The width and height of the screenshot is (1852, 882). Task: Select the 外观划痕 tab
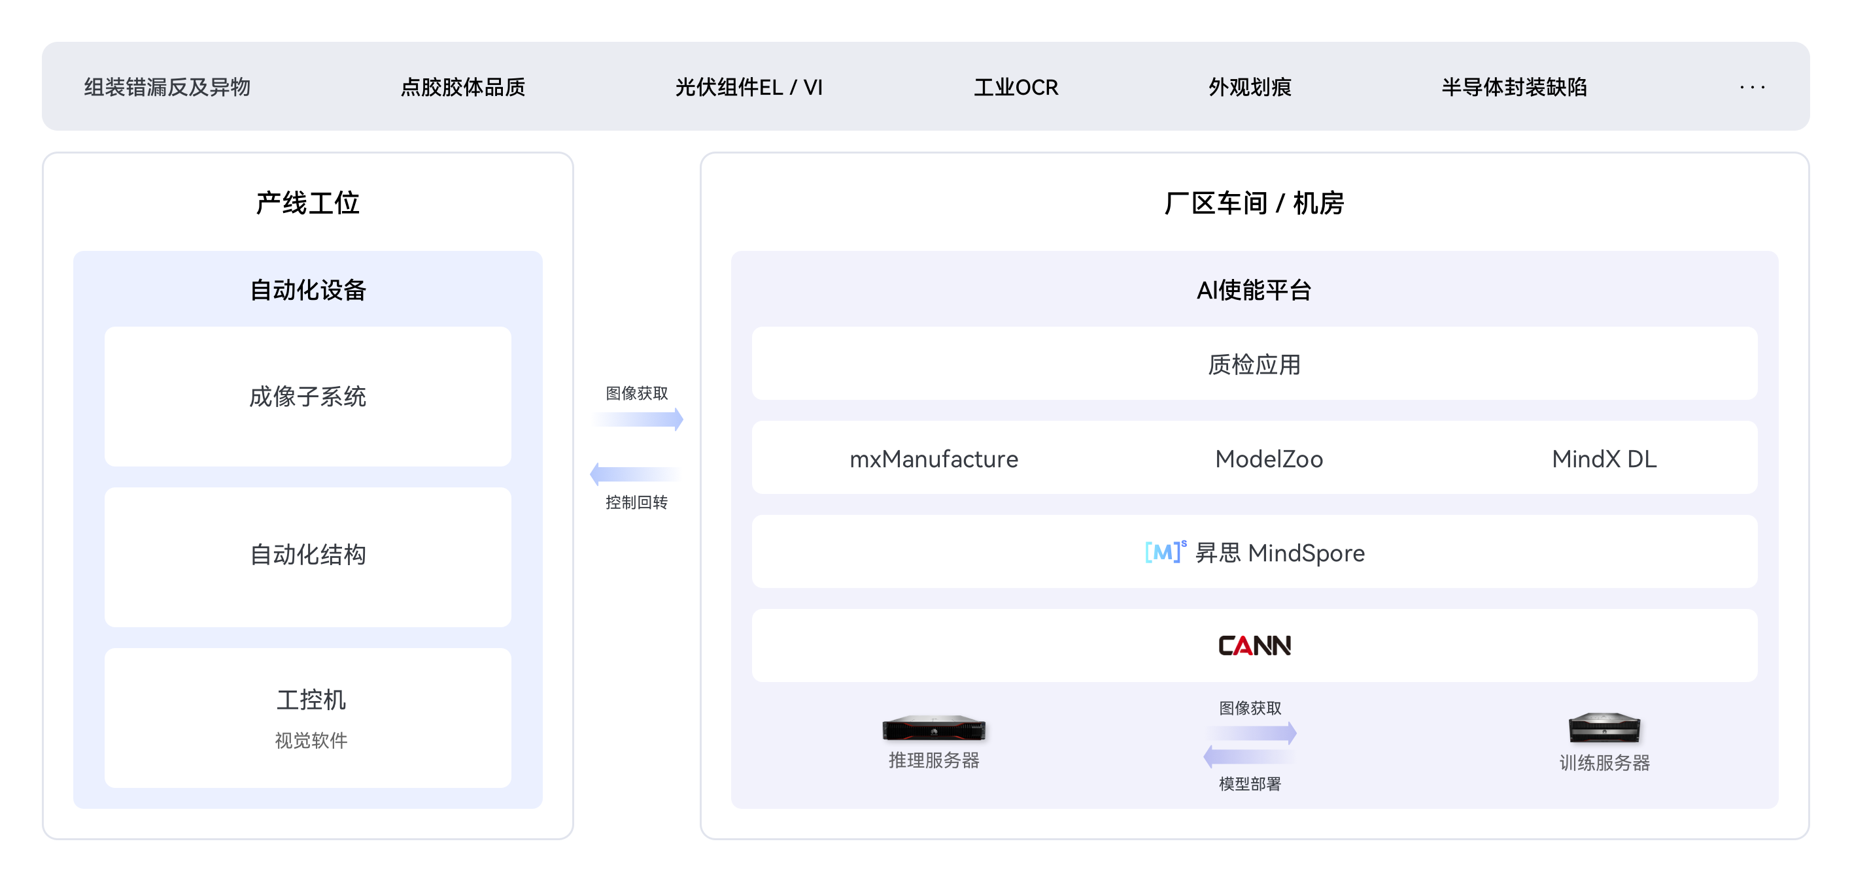[1250, 87]
